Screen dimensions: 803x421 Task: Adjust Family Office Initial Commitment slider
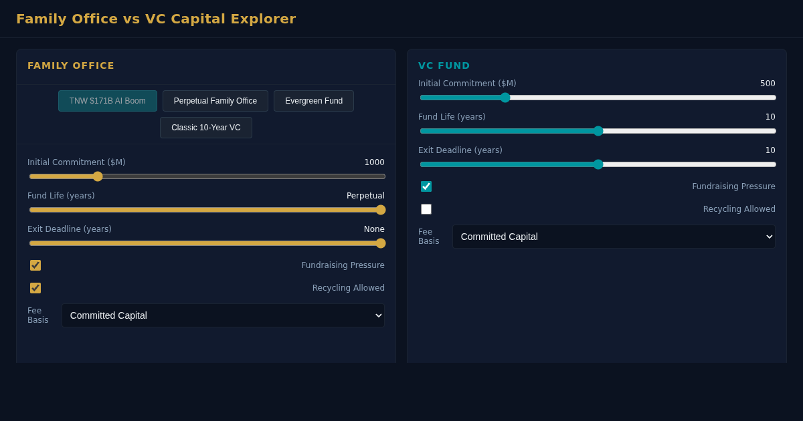tap(207, 176)
